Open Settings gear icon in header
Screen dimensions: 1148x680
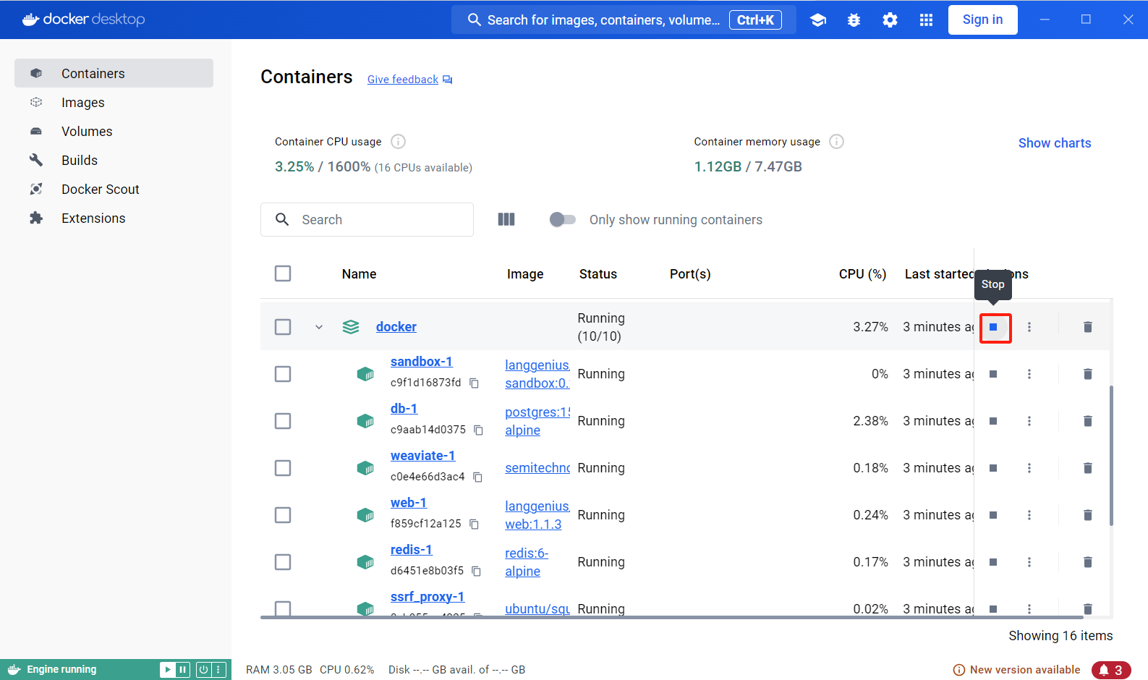pyautogui.click(x=890, y=20)
